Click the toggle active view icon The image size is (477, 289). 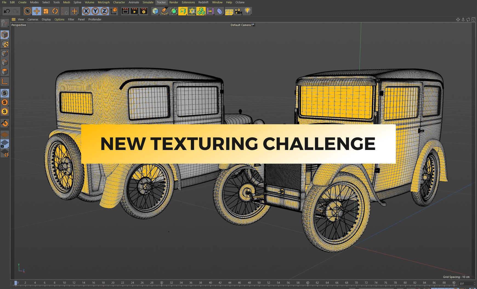click(x=473, y=19)
